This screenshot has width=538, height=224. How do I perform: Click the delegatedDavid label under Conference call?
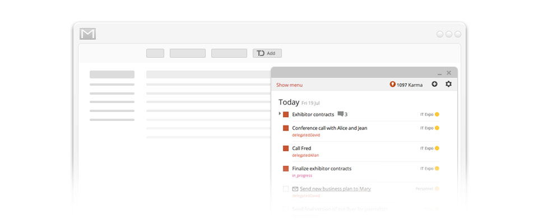tap(306, 135)
